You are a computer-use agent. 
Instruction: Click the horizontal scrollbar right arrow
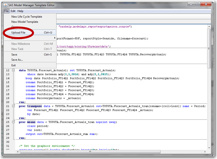pyautogui.click(x=204, y=151)
